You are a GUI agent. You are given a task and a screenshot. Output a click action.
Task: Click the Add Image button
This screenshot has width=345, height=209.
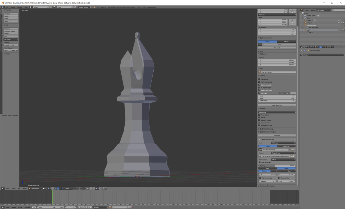tap(277, 136)
